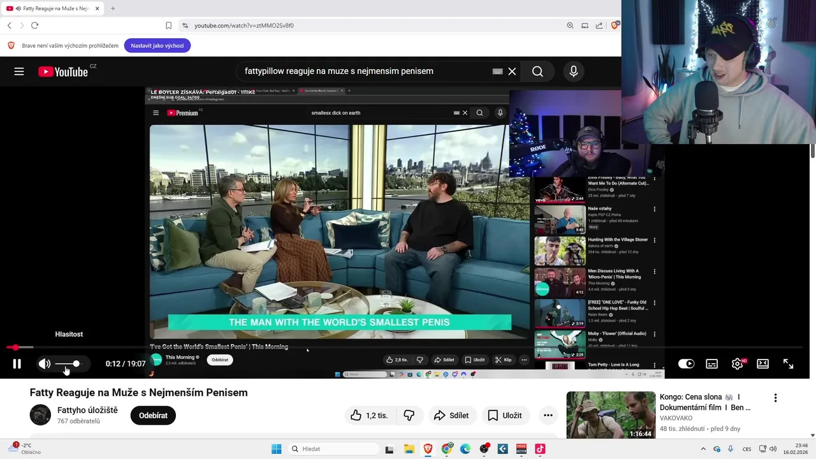Screen dimensions: 816x459
Task: Switch to Brave on the taskbar
Action: 428,449
